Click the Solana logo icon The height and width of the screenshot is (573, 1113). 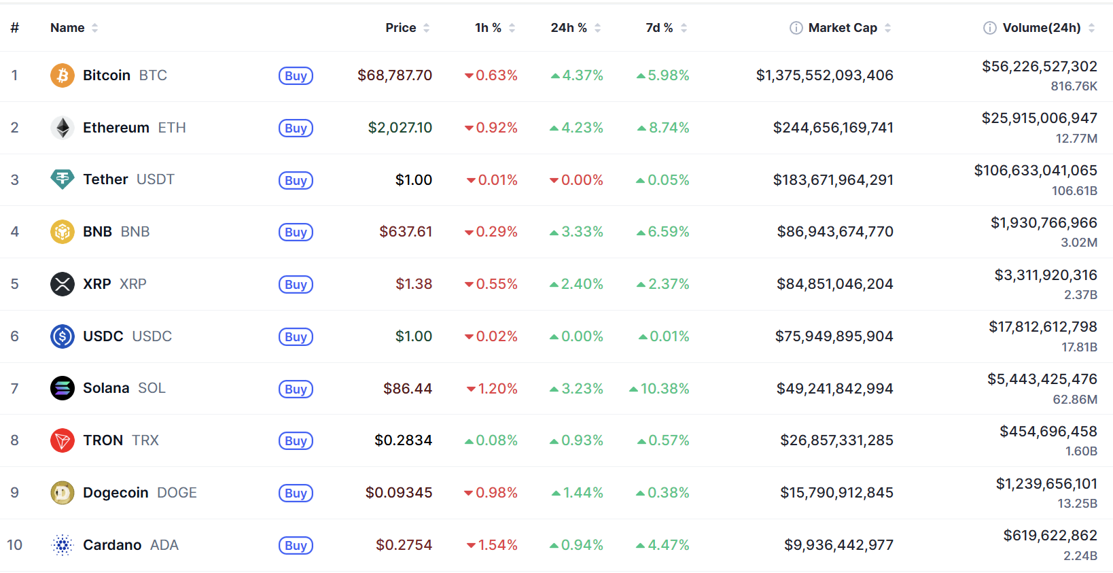pyautogui.click(x=63, y=388)
